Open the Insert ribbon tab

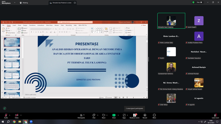tap(14, 25)
